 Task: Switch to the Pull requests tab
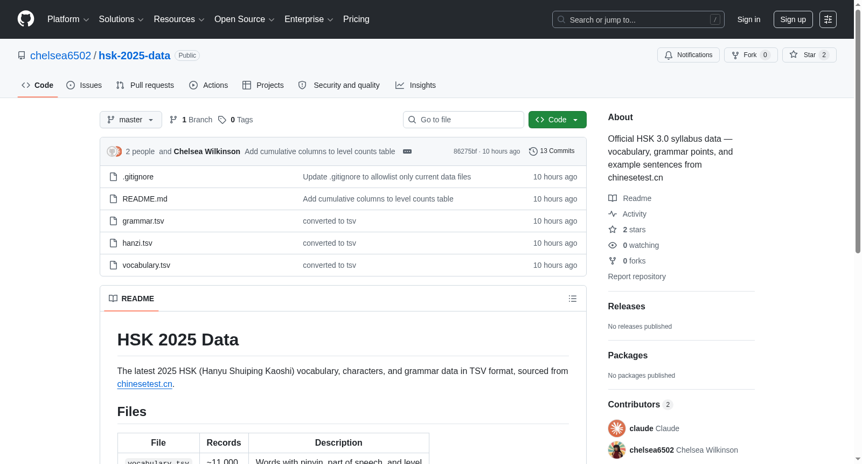[145, 85]
